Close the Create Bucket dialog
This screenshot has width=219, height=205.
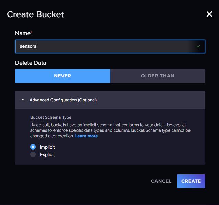209,14
